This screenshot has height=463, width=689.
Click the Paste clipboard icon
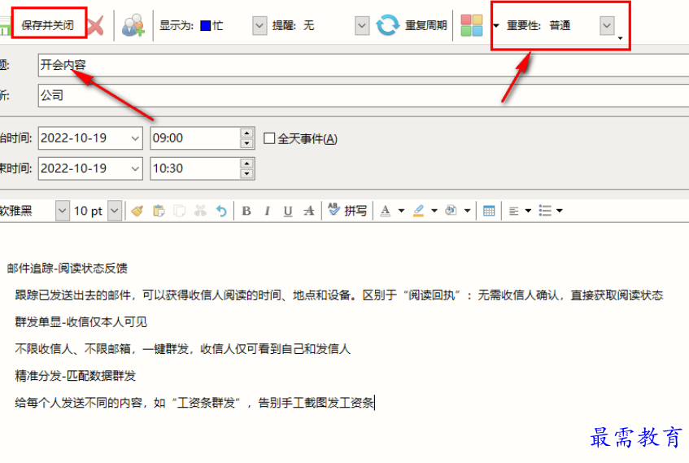click(159, 211)
